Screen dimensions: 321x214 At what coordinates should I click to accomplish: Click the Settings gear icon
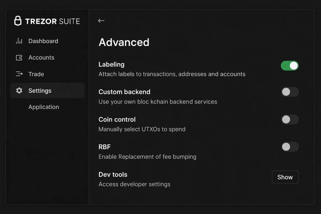[x=19, y=91]
